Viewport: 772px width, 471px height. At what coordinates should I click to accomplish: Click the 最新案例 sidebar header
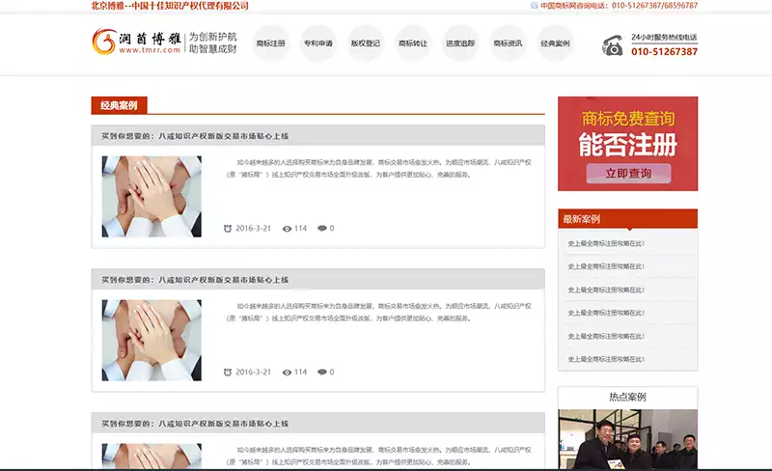point(628,219)
